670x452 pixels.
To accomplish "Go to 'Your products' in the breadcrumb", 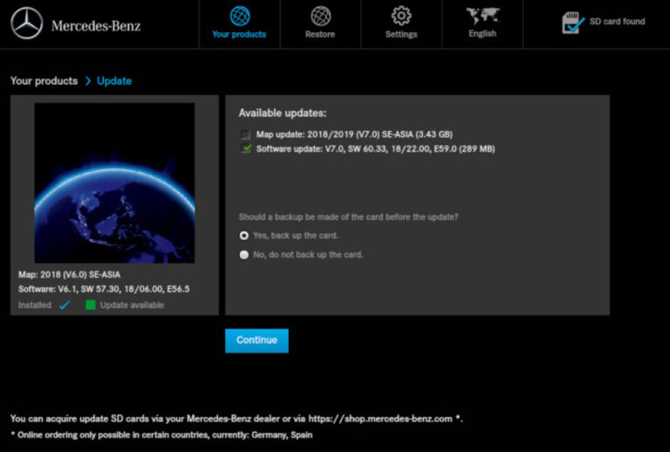I will [x=44, y=81].
